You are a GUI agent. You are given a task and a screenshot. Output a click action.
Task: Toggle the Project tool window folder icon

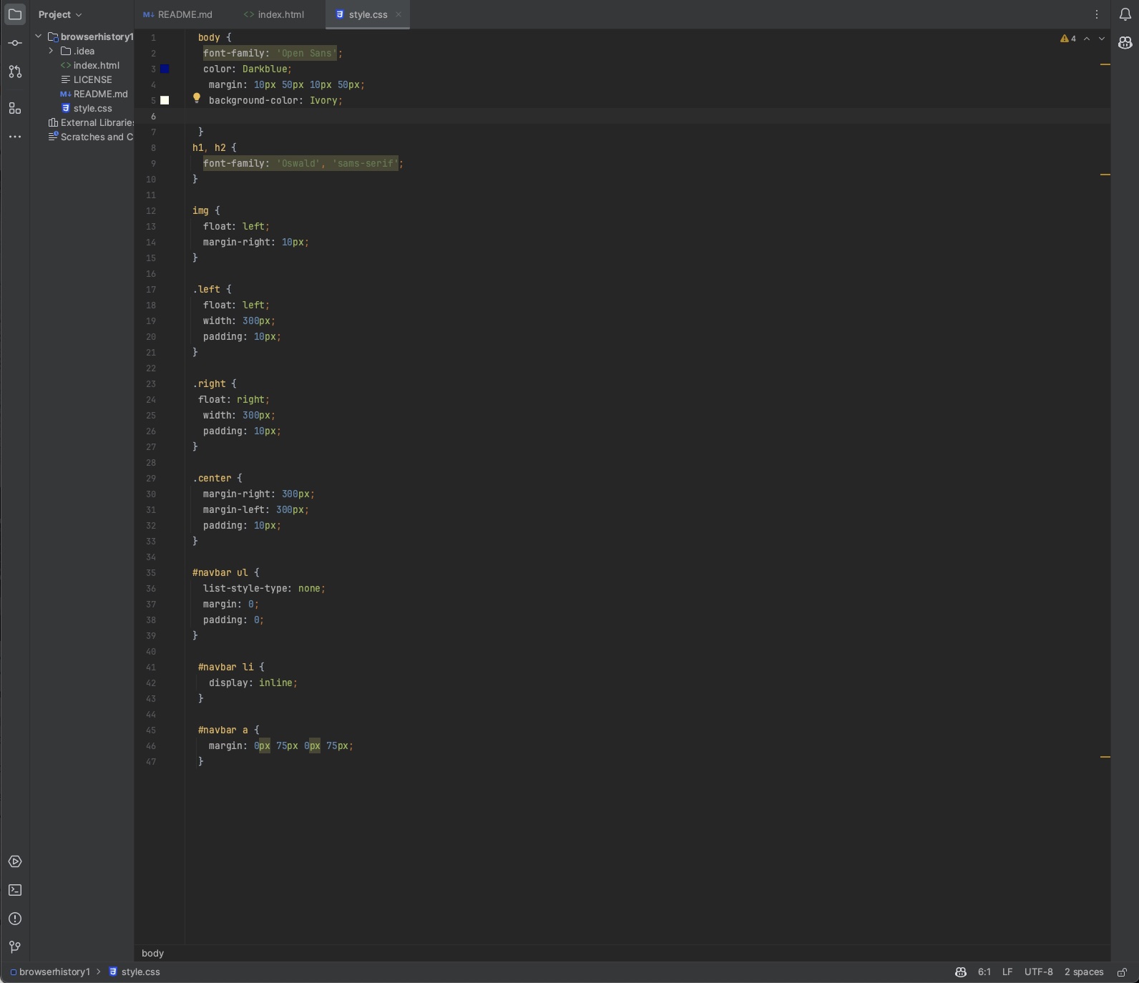pyautogui.click(x=15, y=14)
